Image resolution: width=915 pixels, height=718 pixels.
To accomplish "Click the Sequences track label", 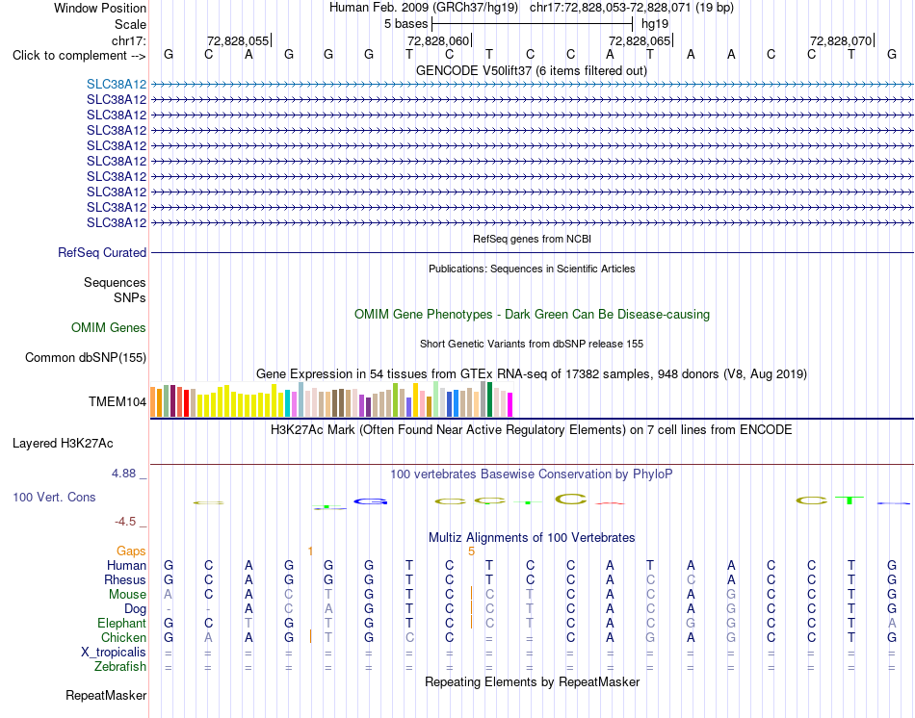I will [115, 283].
